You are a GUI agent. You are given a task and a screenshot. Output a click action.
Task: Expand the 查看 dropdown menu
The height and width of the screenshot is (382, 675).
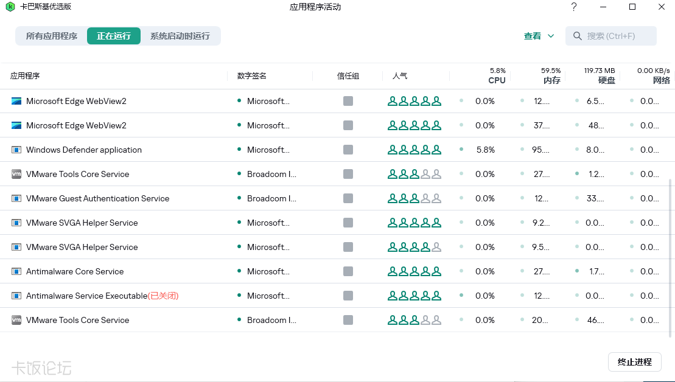click(539, 36)
